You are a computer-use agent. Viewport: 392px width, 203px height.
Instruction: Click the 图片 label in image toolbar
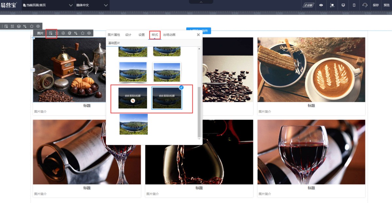point(40,33)
